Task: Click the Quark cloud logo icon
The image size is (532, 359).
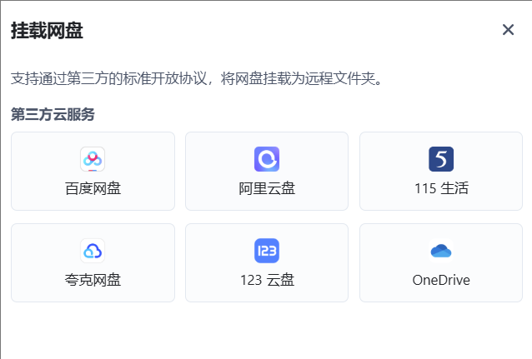Action: pos(93,250)
